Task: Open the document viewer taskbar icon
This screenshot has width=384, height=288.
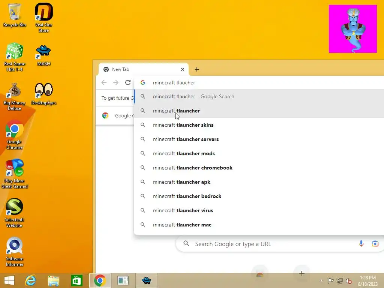Action: (x=123, y=280)
